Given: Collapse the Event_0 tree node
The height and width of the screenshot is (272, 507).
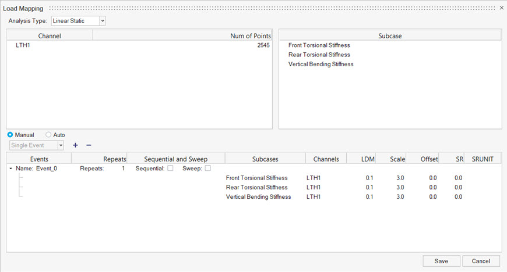Looking at the screenshot, I should click(12, 169).
